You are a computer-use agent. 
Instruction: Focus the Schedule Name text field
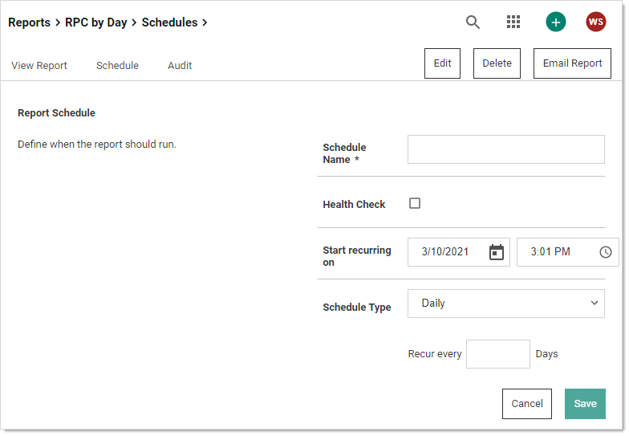(505, 149)
